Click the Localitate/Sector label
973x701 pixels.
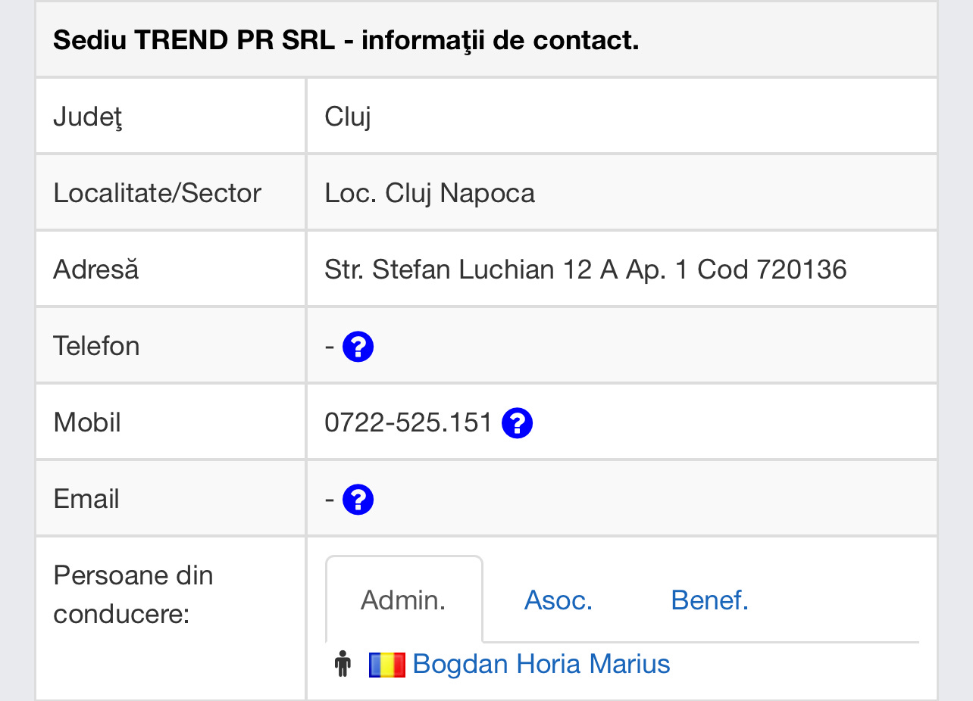158,193
